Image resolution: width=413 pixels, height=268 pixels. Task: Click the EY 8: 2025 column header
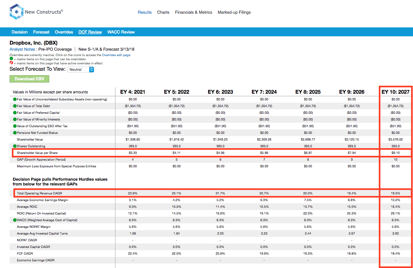308,92
